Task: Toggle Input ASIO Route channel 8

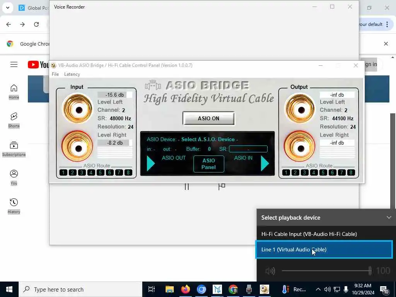Action: 128,172
